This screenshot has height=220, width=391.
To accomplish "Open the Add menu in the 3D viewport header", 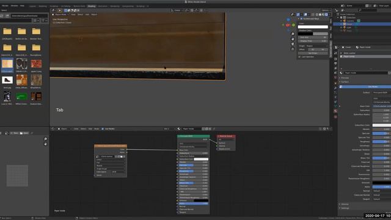I will 87,15.
